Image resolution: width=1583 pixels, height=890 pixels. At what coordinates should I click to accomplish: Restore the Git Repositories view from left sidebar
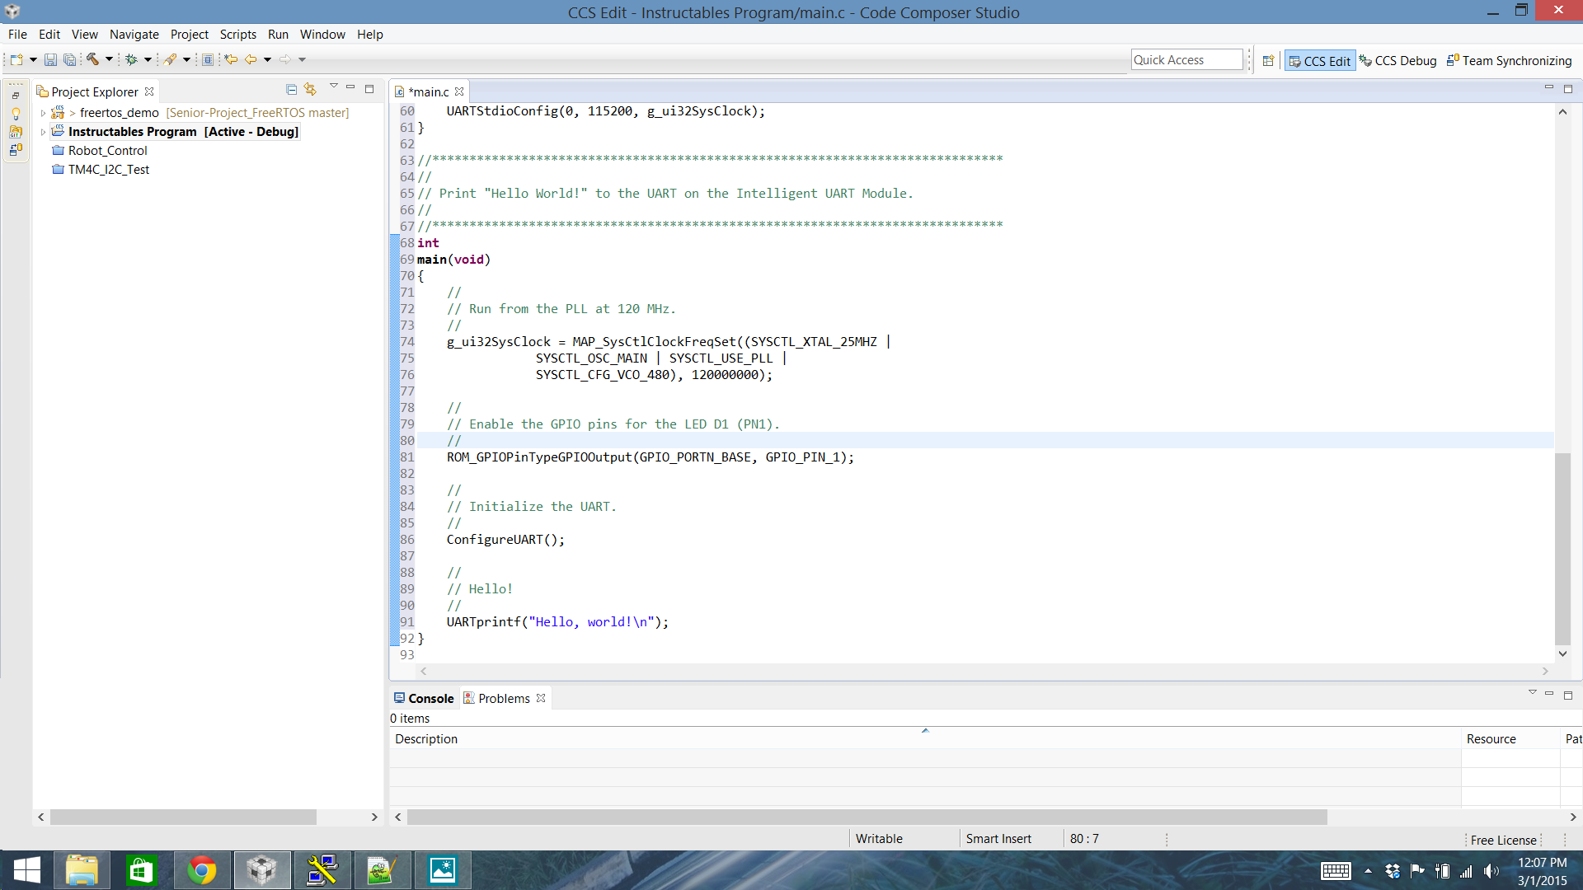pos(15,132)
